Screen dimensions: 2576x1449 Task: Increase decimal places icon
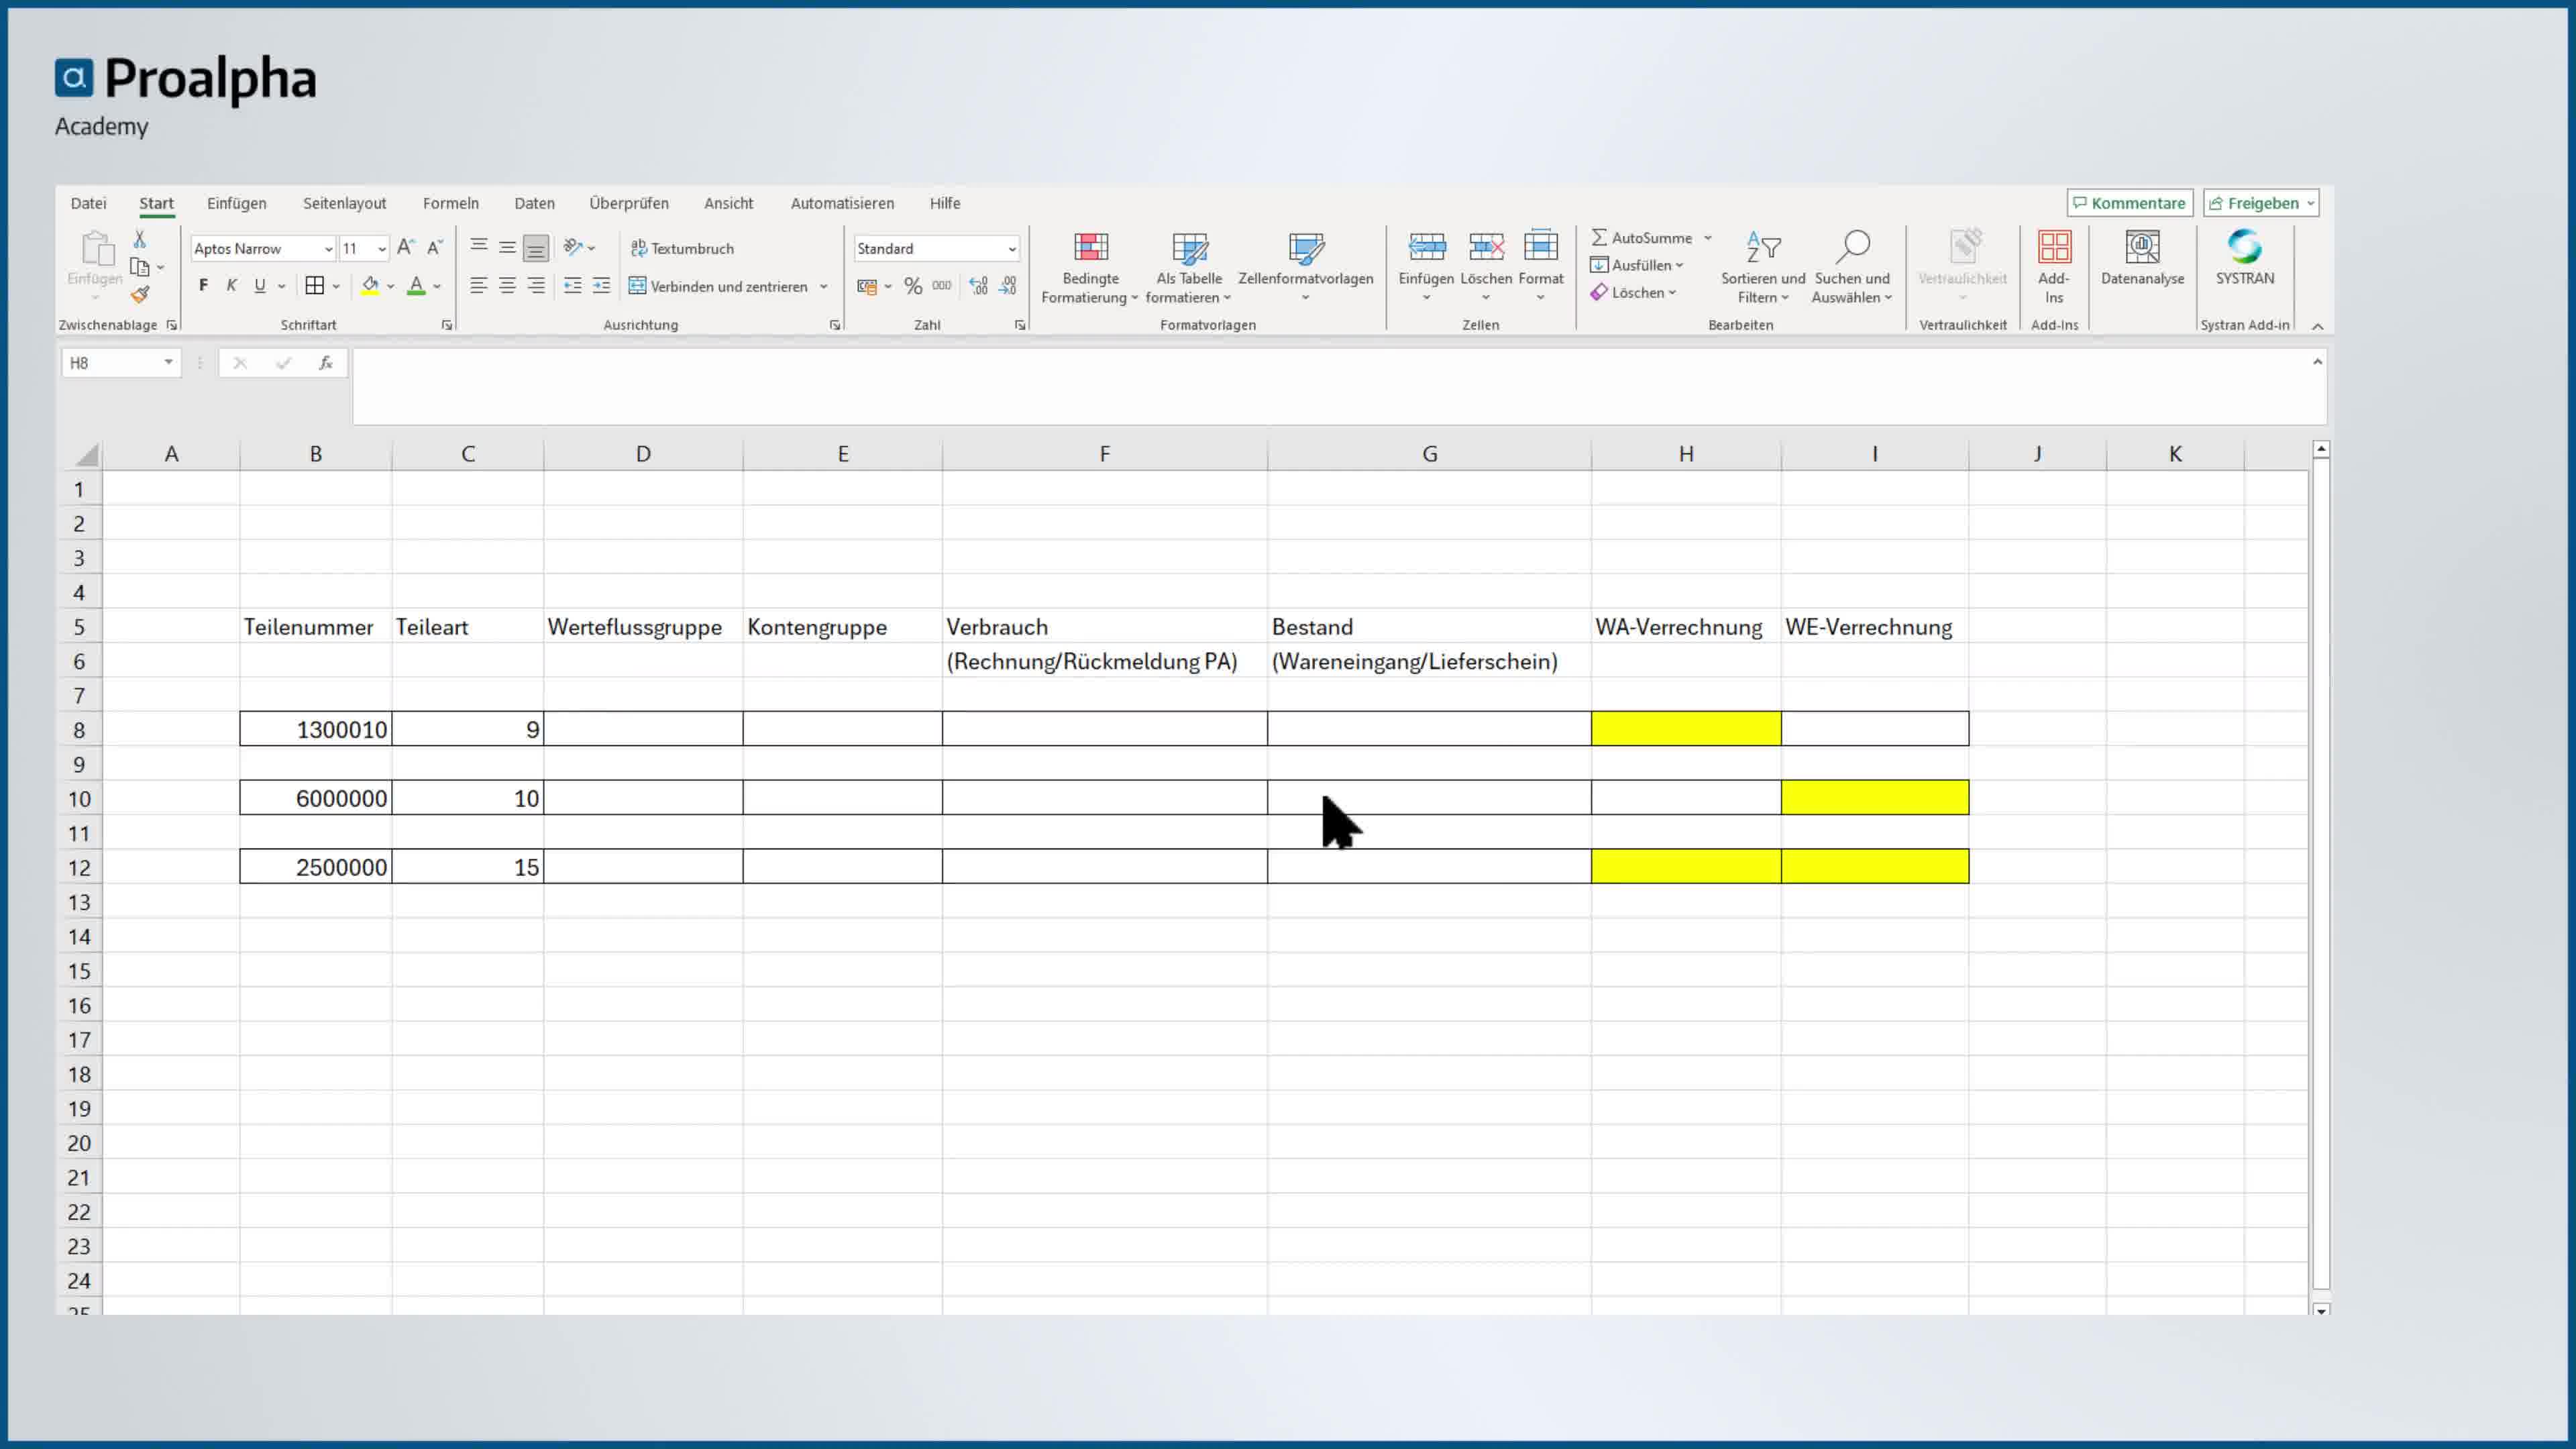click(979, 287)
